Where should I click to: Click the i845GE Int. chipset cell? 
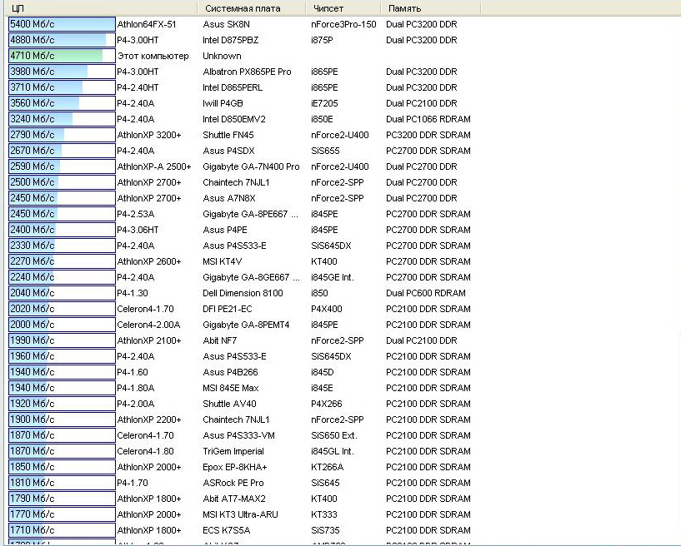click(x=333, y=277)
